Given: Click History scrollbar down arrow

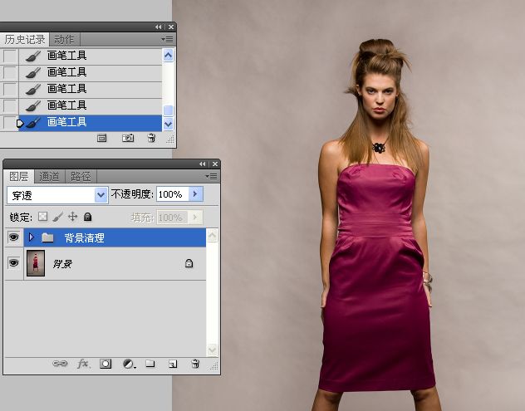Looking at the screenshot, I should pyautogui.click(x=168, y=125).
